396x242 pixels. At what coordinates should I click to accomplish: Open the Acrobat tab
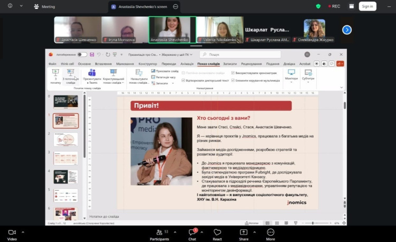pos(305,64)
